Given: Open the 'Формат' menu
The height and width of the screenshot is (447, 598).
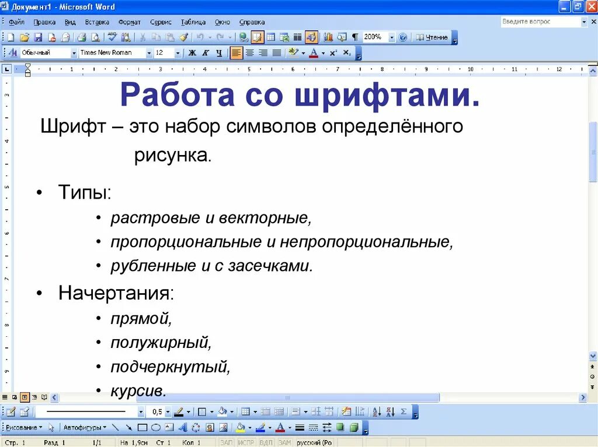Looking at the screenshot, I should tap(129, 22).
